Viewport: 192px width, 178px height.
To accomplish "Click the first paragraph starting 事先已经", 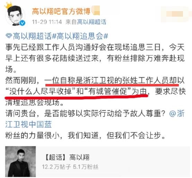I will pyautogui.click(x=95, y=58).
